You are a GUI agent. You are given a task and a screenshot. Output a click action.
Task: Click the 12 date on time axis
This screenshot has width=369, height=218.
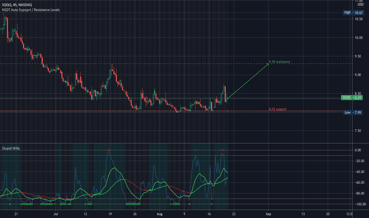[x=85, y=214]
